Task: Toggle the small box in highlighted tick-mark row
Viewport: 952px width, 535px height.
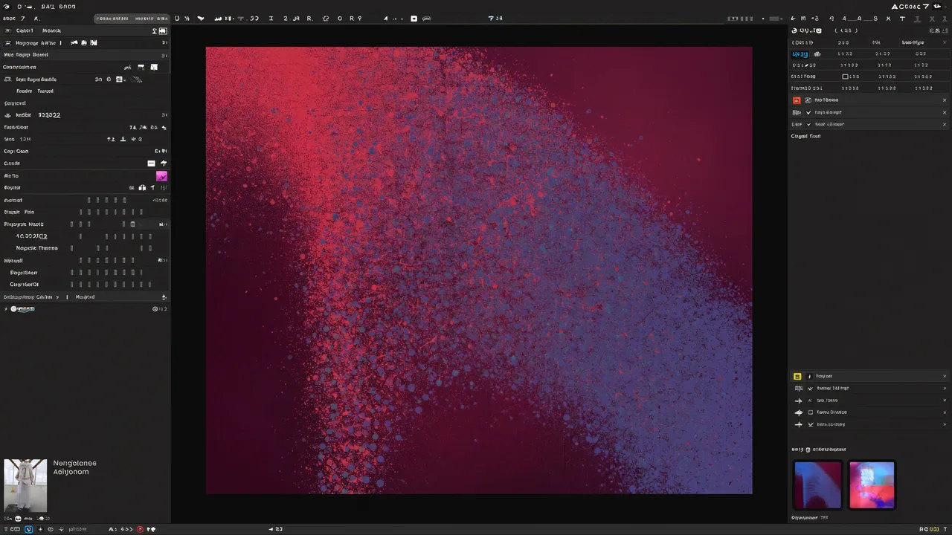Action: click(x=133, y=224)
